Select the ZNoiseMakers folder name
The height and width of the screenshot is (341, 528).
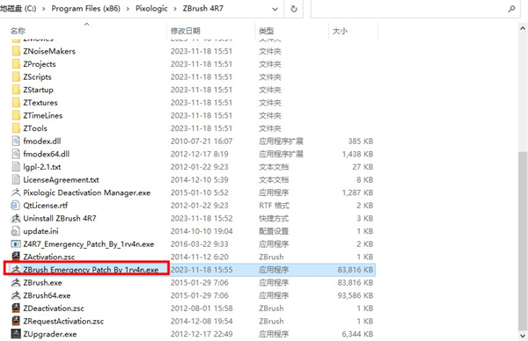[x=49, y=51]
